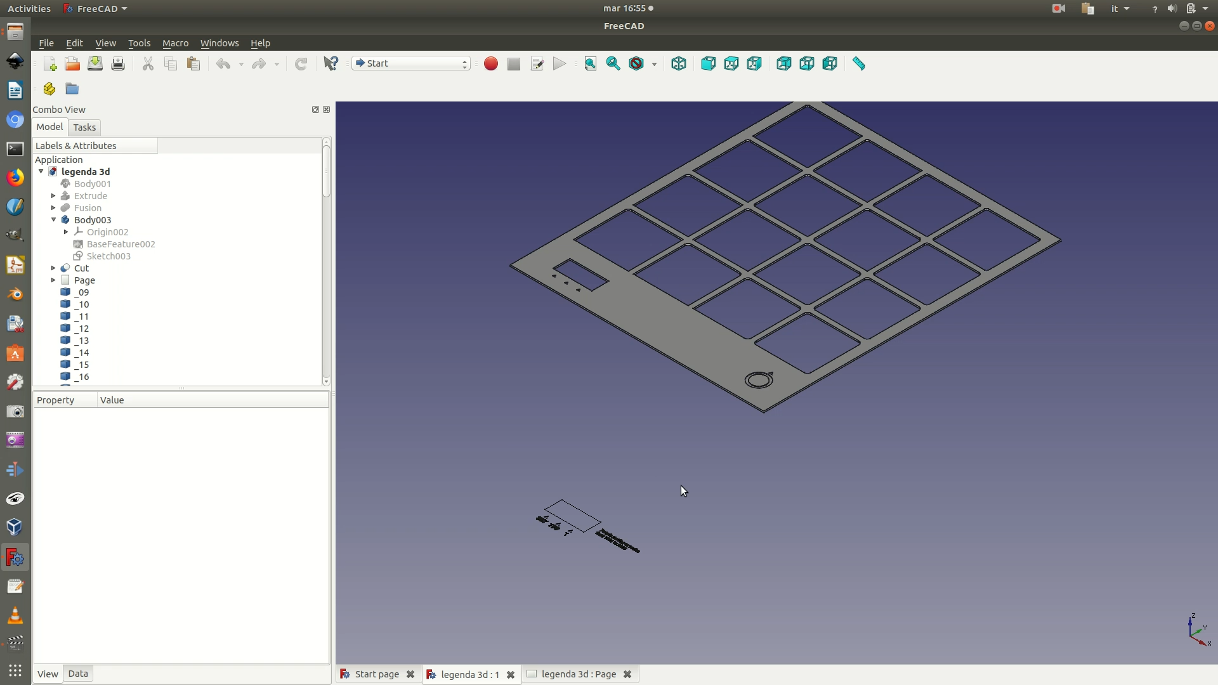Set the view to Top
Screen dimensions: 1218x685
click(731, 63)
